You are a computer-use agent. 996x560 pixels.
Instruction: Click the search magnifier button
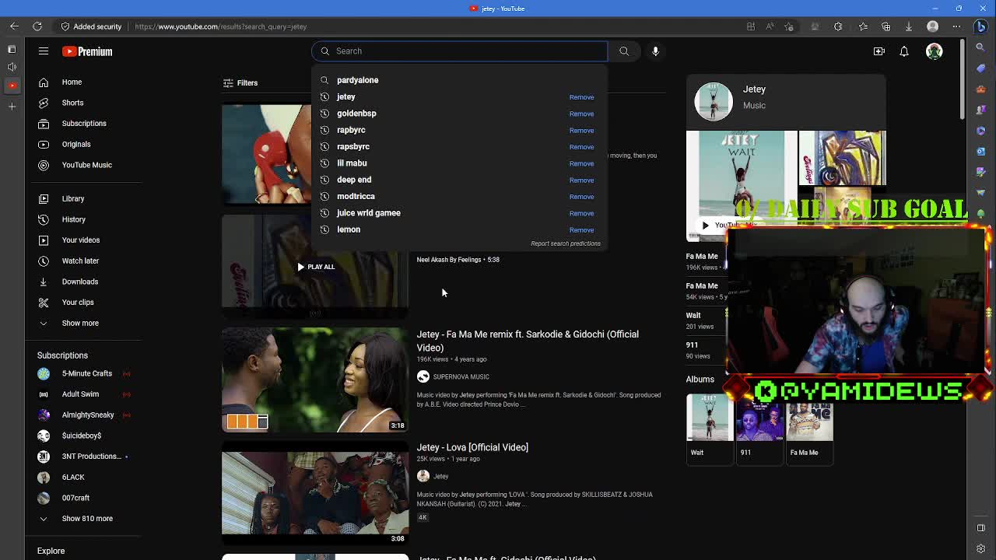pyautogui.click(x=624, y=51)
